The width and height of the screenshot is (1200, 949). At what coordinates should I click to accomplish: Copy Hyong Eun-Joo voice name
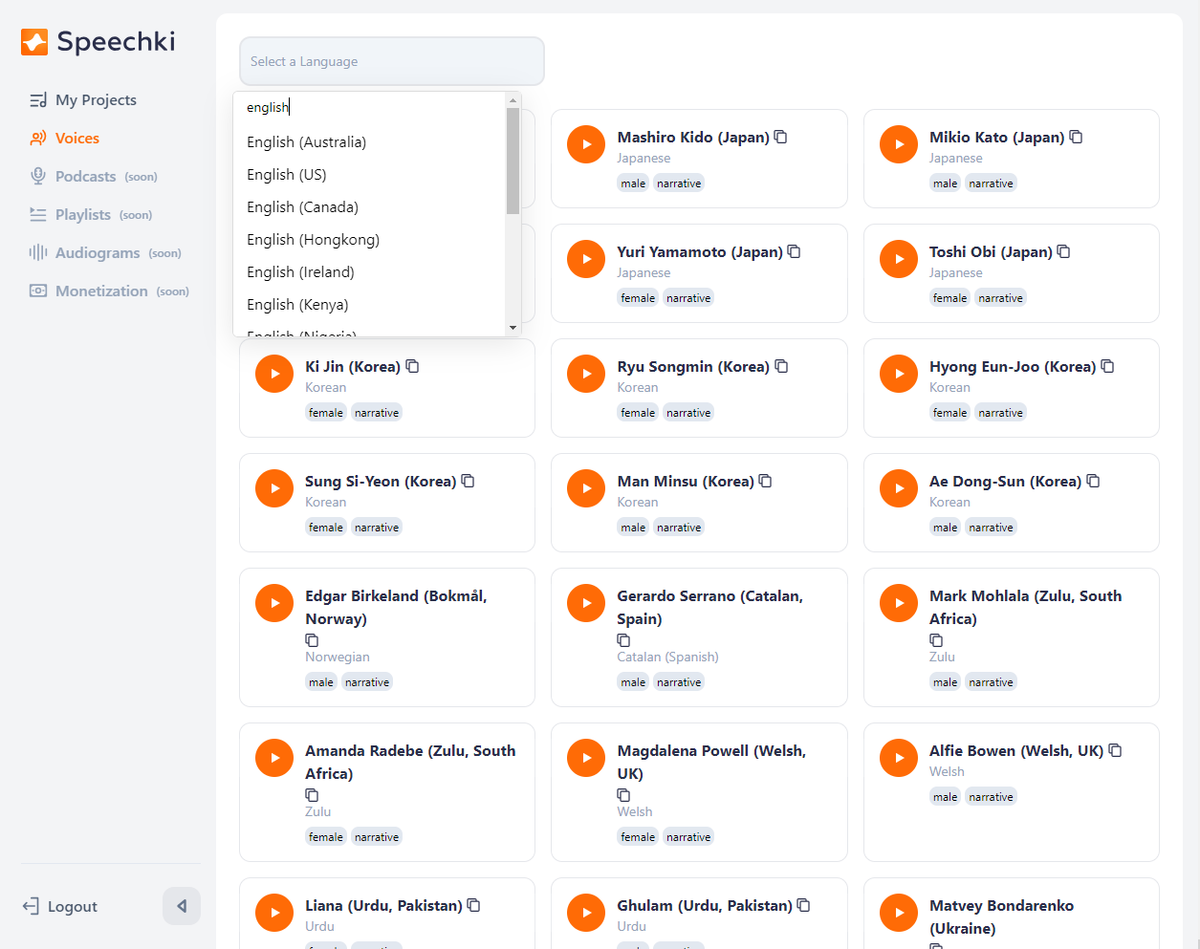(1108, 366)
